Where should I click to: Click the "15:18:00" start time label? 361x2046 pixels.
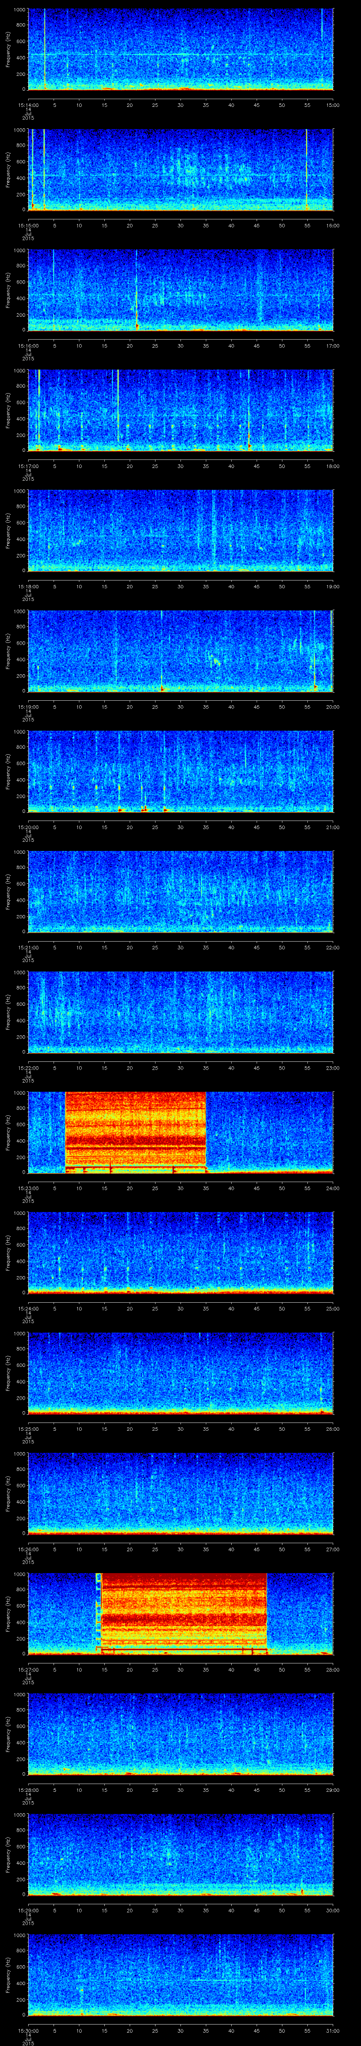click(x=29, y=586)
